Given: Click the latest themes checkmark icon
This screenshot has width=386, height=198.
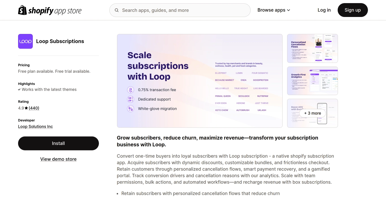Looking at the screenshot, I should click(19, 90).
